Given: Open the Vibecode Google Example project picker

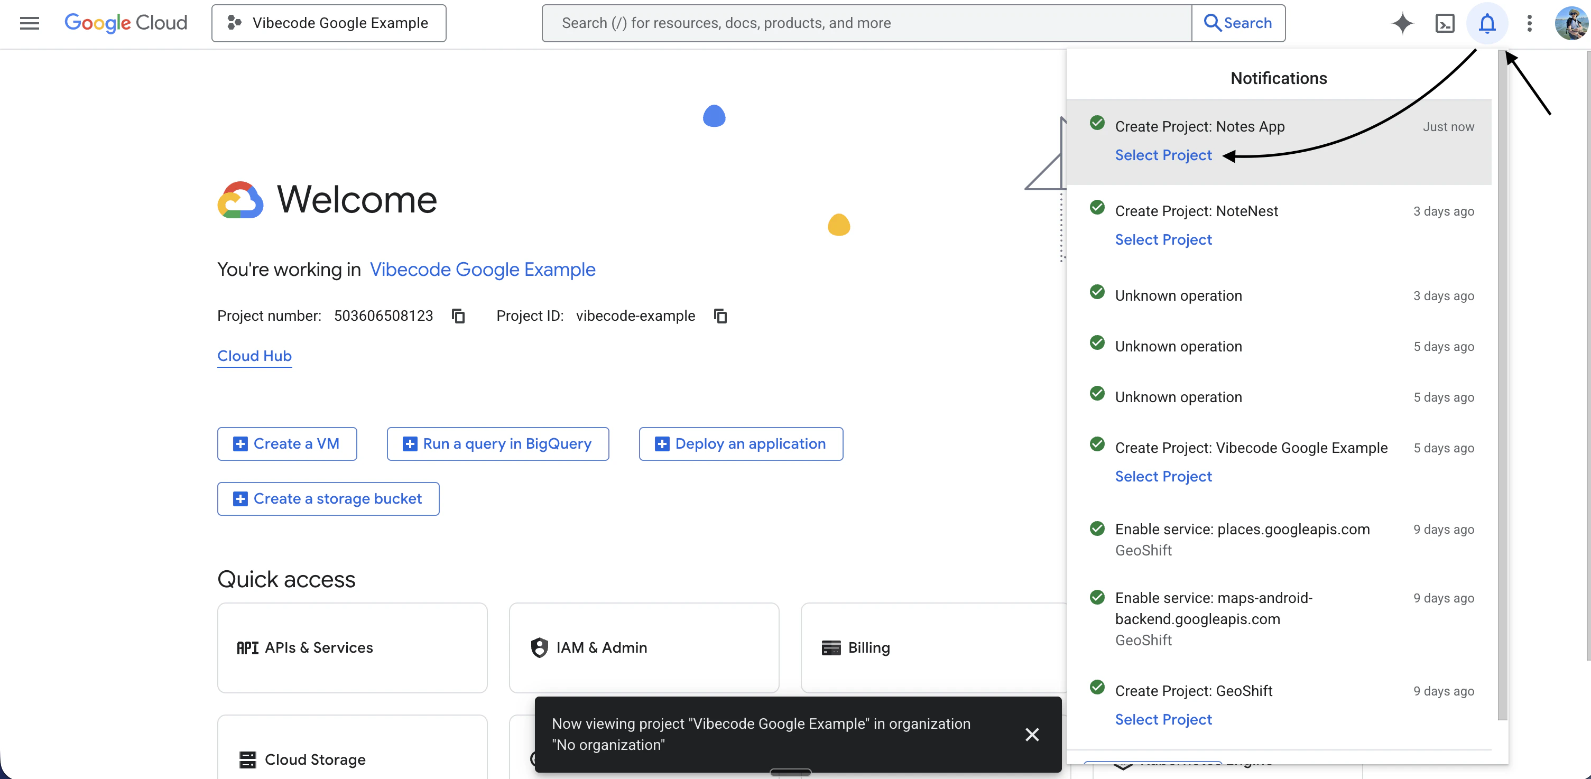Looking at the screenshot, I should [x=329, y=23].
